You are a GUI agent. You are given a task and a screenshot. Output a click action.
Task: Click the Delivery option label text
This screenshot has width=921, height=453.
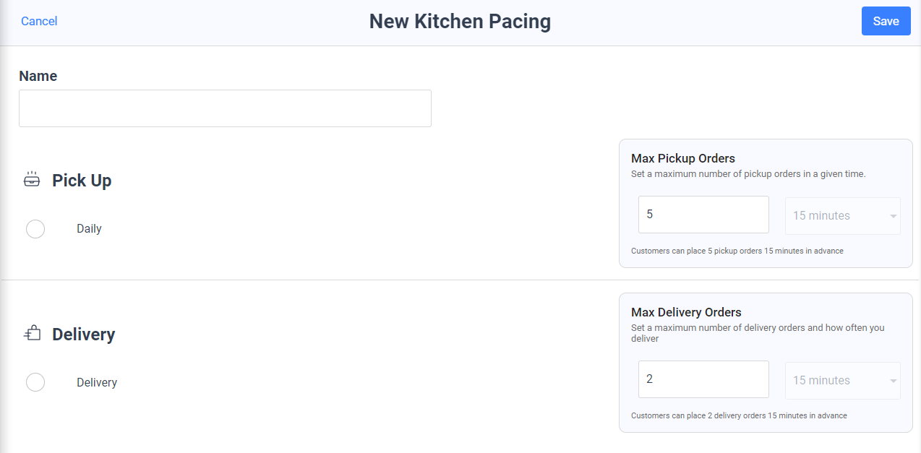(97, 382)
